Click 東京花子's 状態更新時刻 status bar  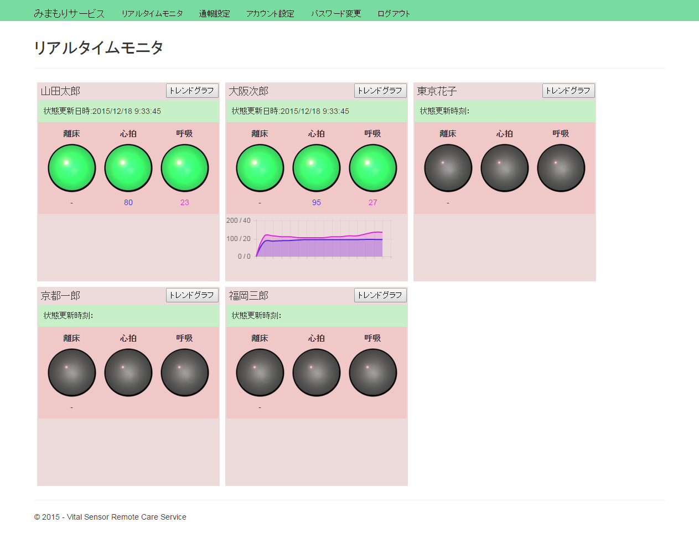coord(505,111)
